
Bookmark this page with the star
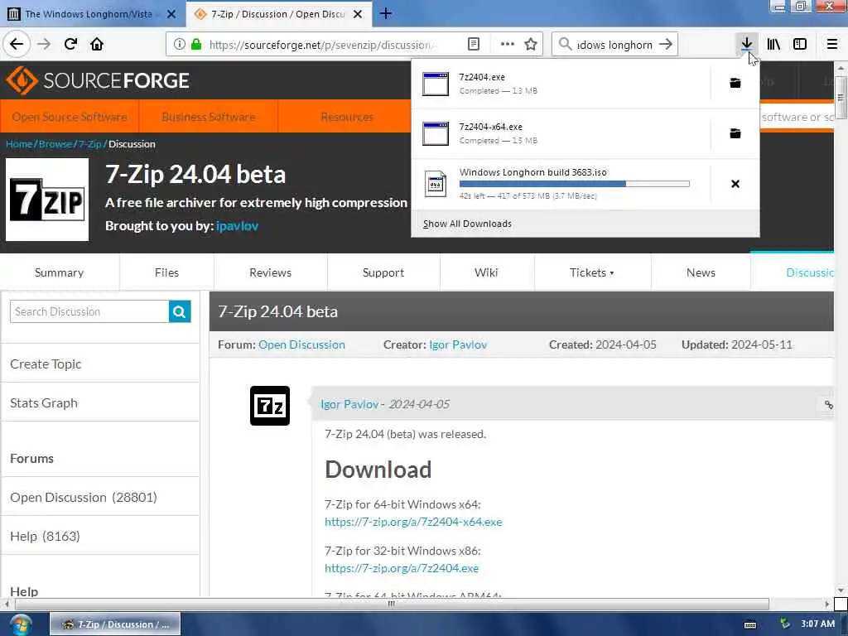(531, 45)
